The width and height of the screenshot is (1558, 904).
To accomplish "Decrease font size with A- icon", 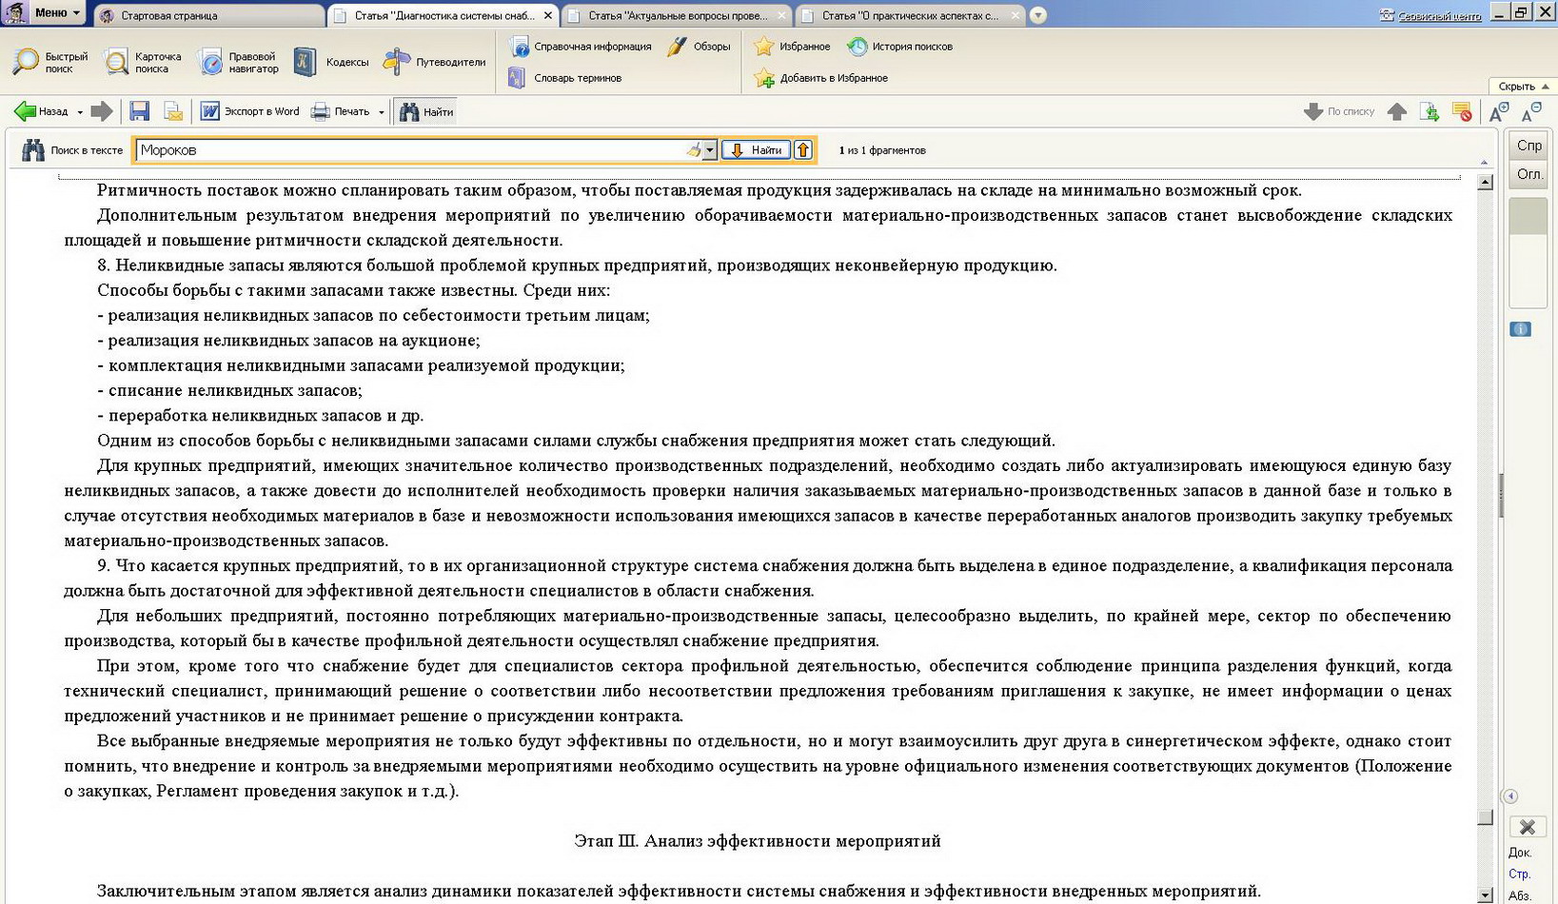I will pyautogui.click(x=1530, y=111).
